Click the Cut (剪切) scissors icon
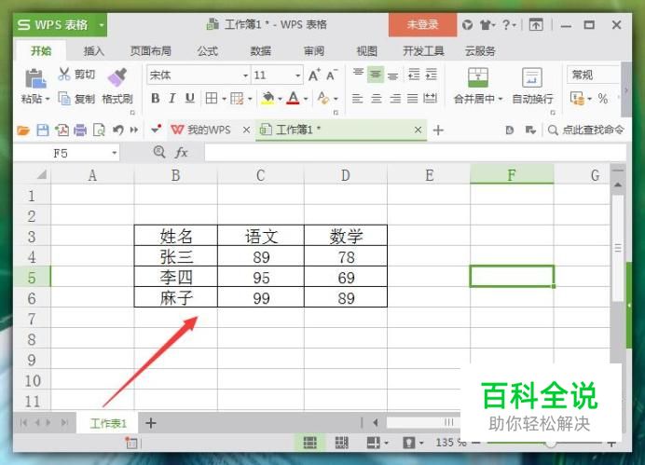Screen dimensions: 645x465 click(64, 74)
